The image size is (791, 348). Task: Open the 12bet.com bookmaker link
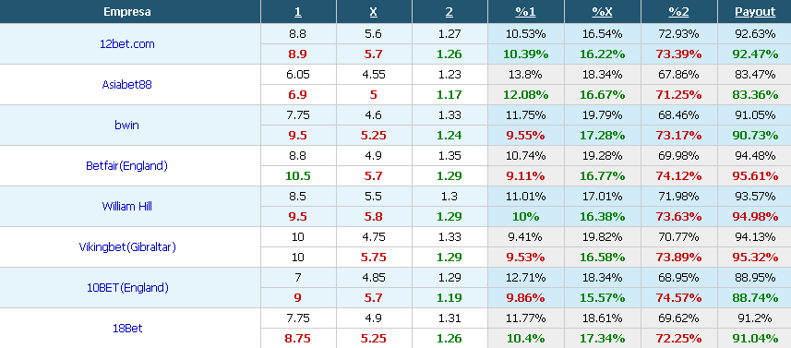click(127, 44)
